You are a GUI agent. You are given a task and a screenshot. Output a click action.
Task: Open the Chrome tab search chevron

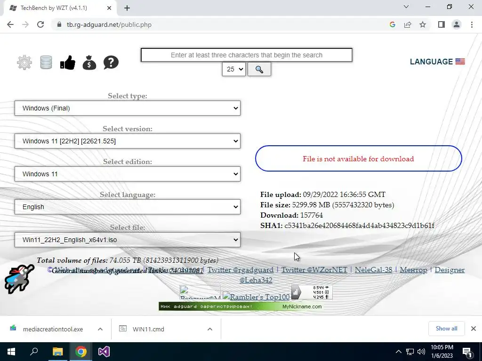click(x=406, y=7)
